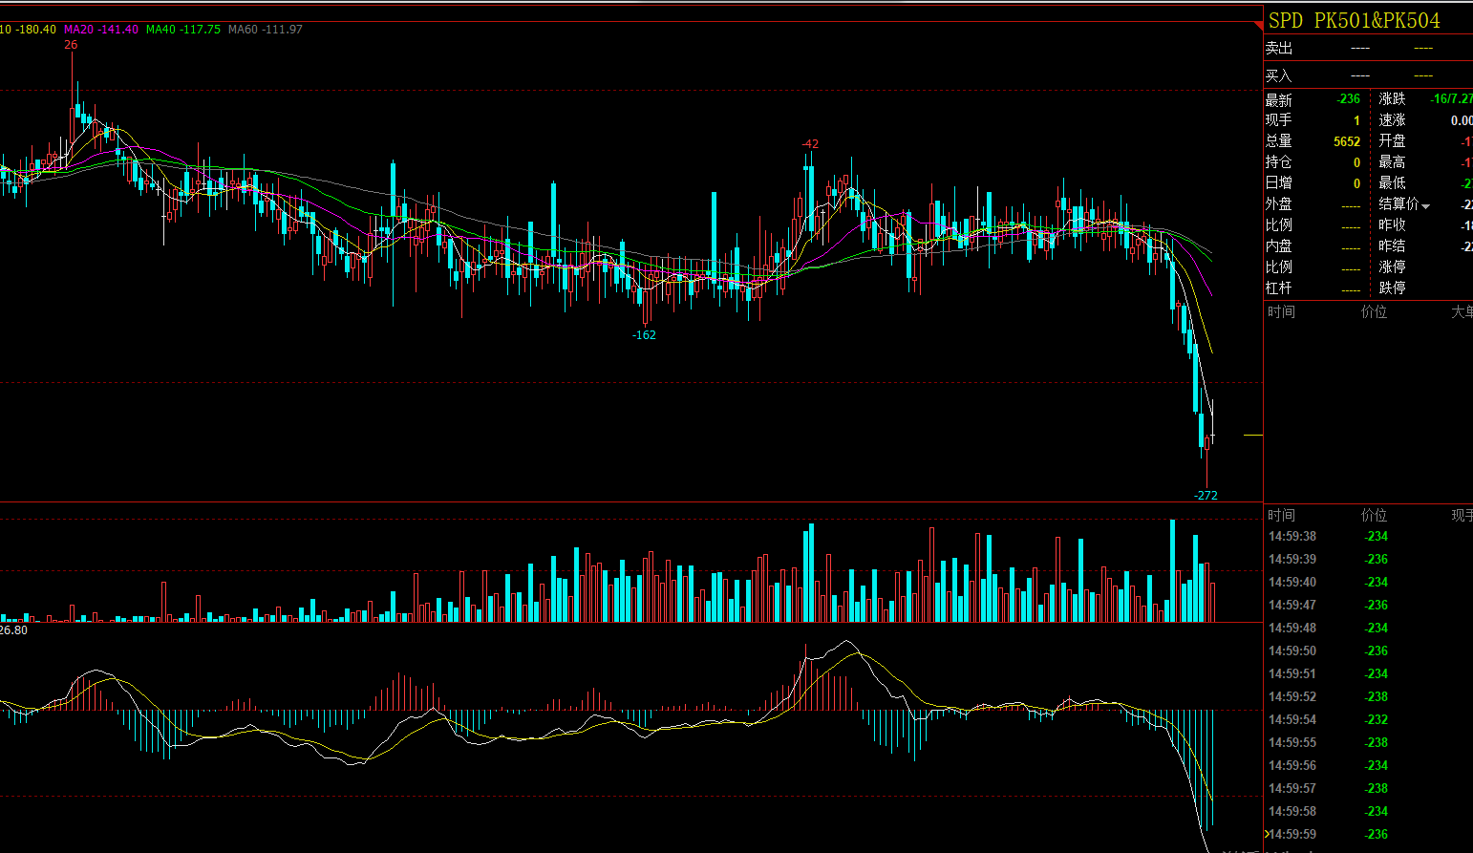Click the -272 low price marker
1473x853 pixels.
(x=1206, y=495)
